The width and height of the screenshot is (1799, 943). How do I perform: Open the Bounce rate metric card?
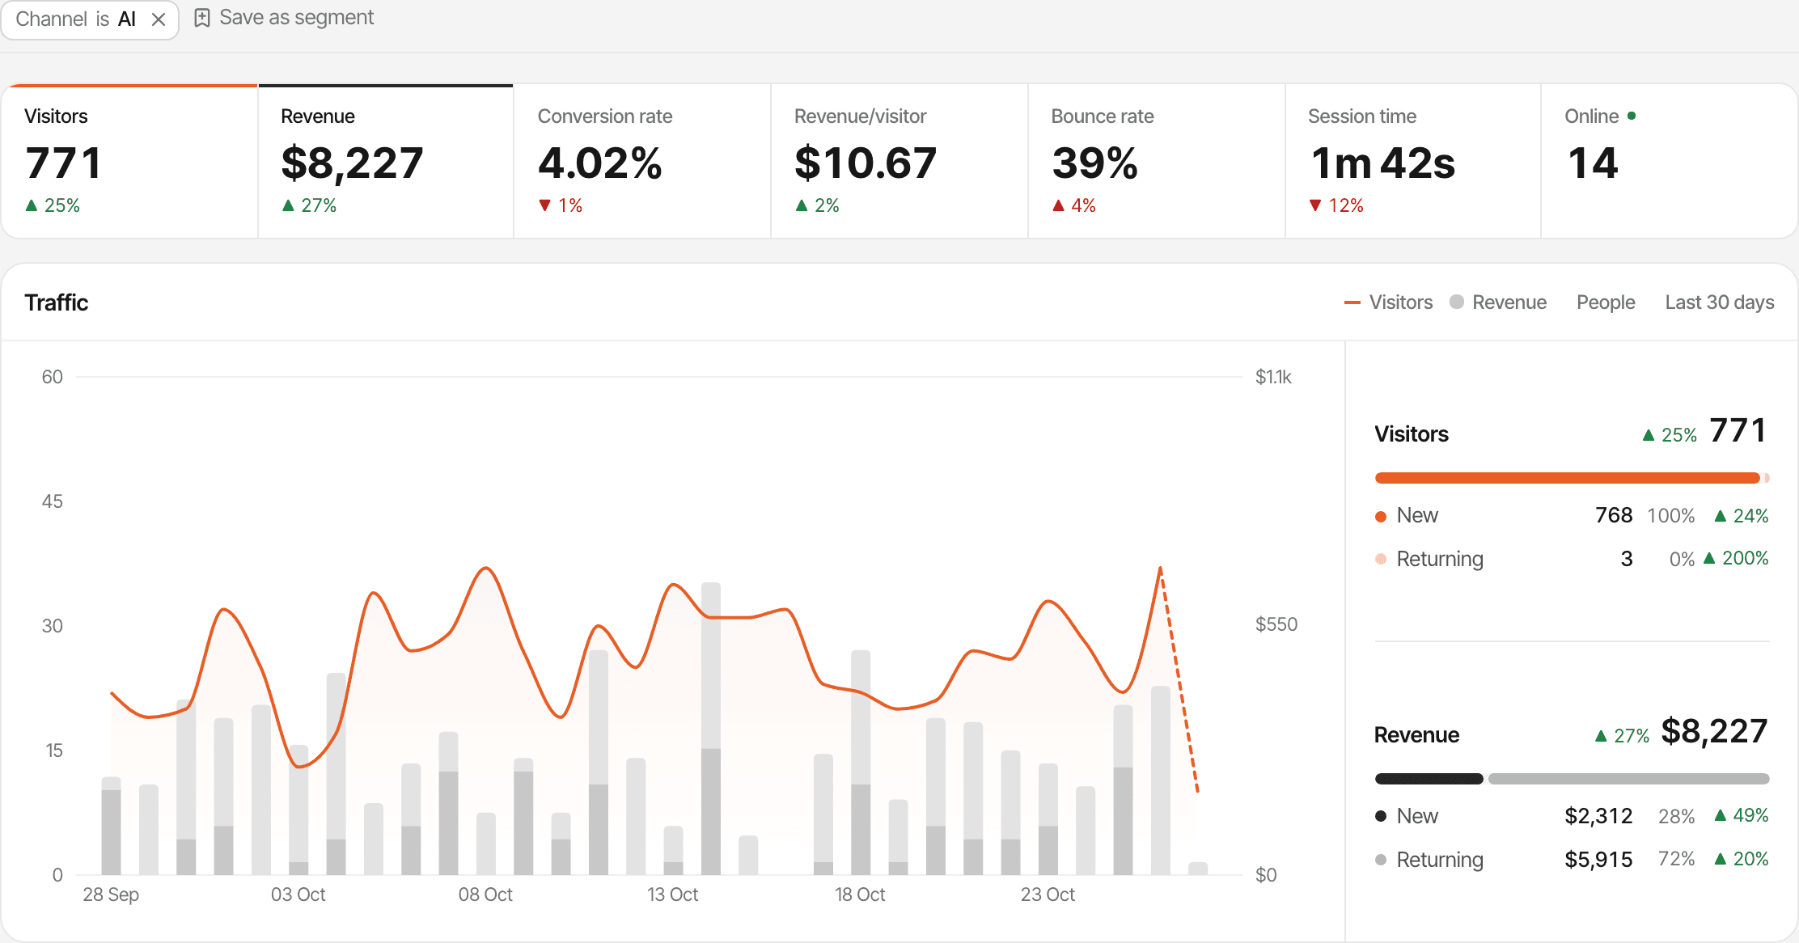point(1157,161)
